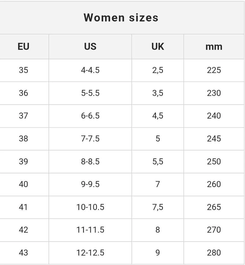Click US size 12-12.5 cell

(x=90, y=253)
